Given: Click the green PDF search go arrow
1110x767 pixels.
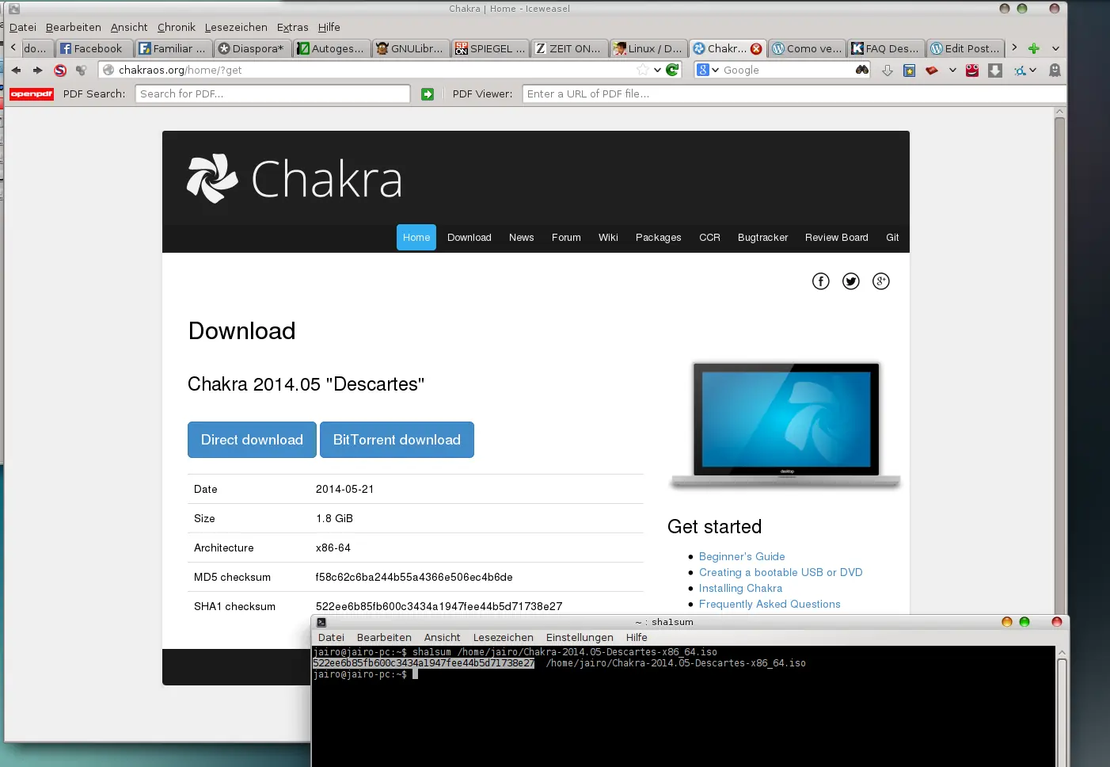Looking at the screenshot, I should click(x=428, y=94).
